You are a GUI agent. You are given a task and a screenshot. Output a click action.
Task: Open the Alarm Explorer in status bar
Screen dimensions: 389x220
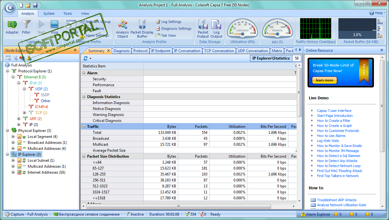click(x=315, y=214)
